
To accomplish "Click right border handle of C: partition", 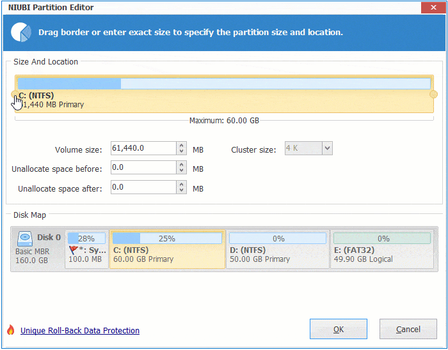I will [433, 95].
